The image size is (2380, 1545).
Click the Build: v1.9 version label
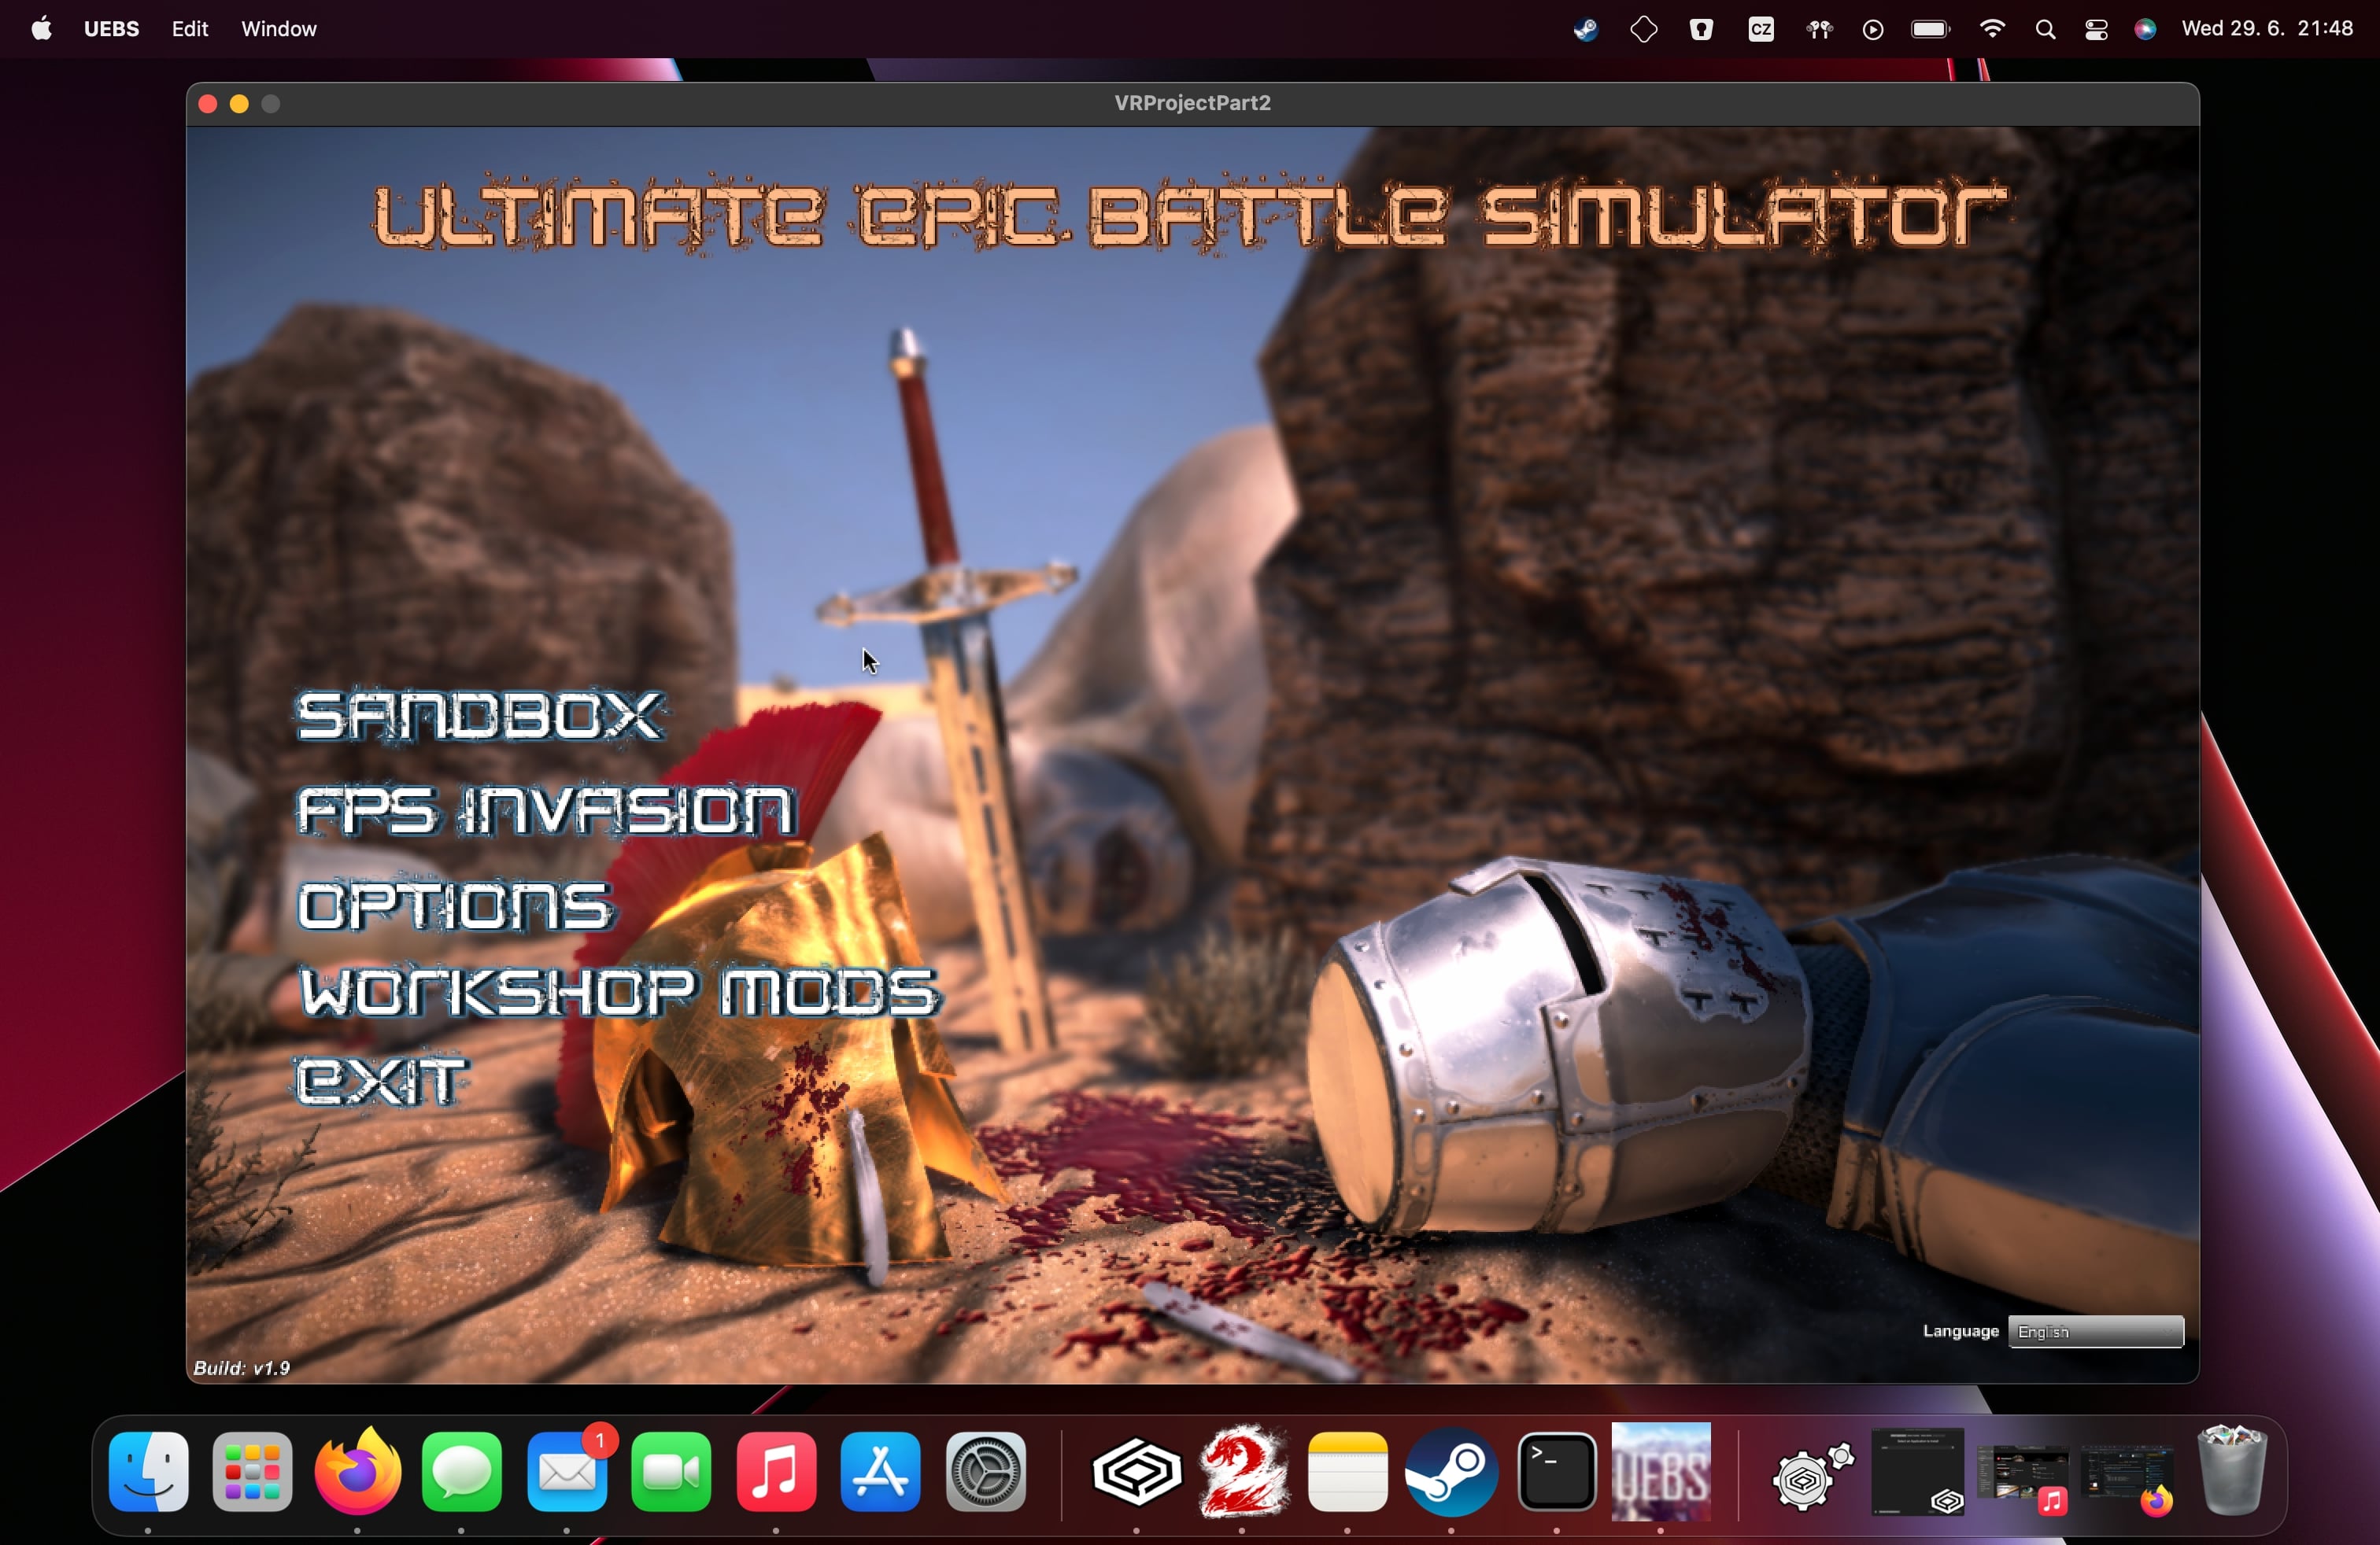pos(242,1368)
